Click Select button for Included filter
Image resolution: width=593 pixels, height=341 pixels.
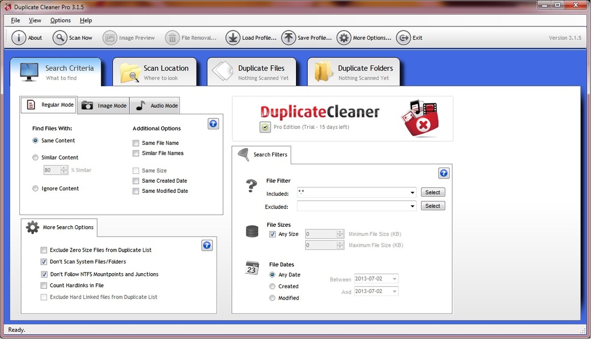(433, 192)
